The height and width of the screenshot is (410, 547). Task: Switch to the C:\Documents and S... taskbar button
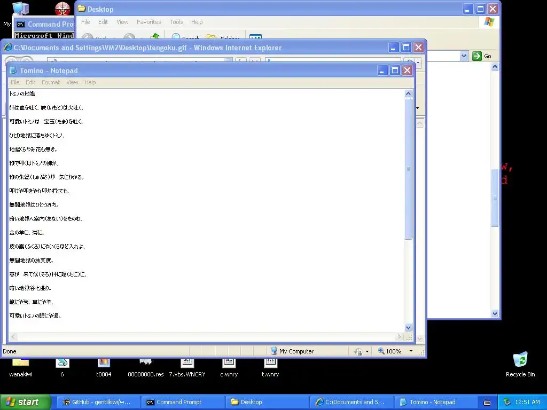coord(351,402)
